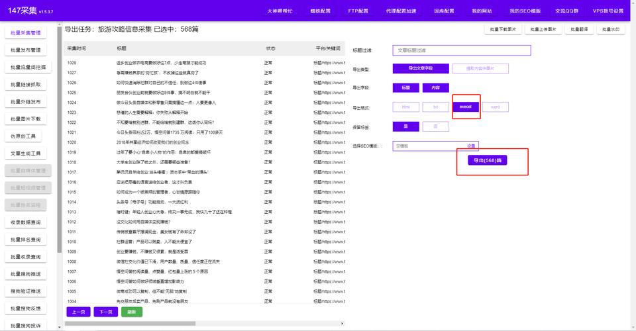Set 保留标签 to 否

click(x=435, y=126)
